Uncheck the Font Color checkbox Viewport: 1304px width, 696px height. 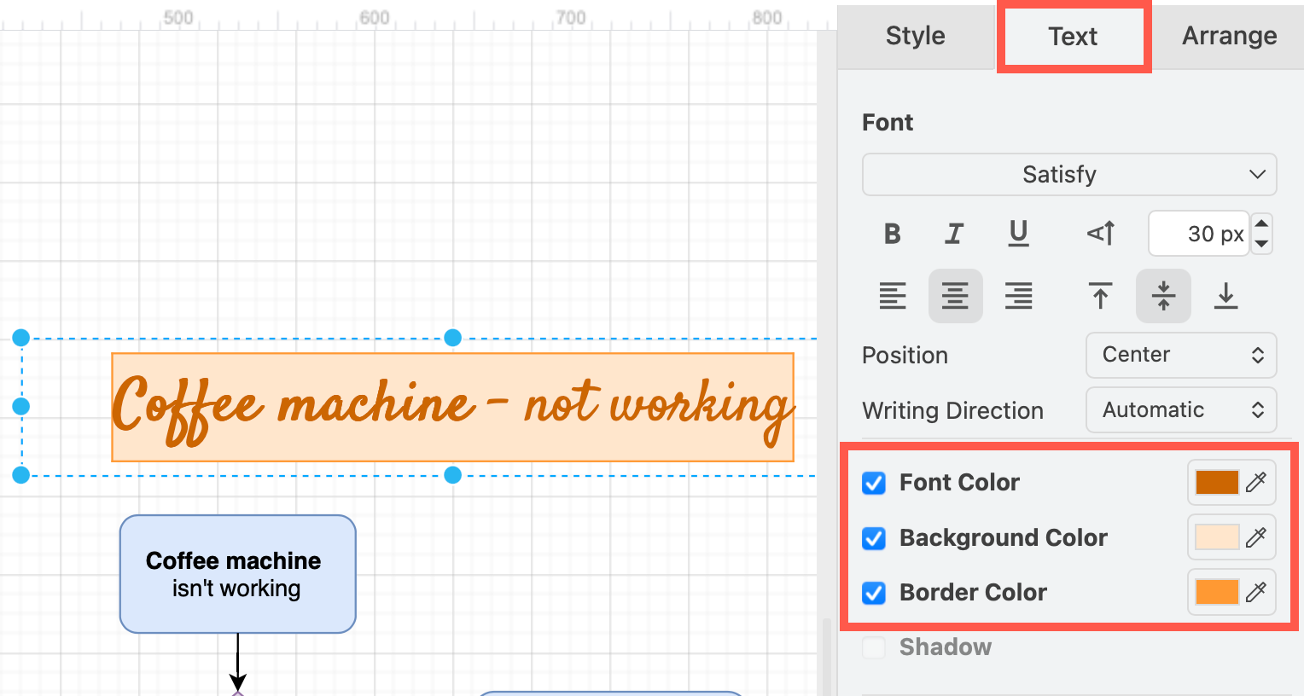(x=874, y=483)
